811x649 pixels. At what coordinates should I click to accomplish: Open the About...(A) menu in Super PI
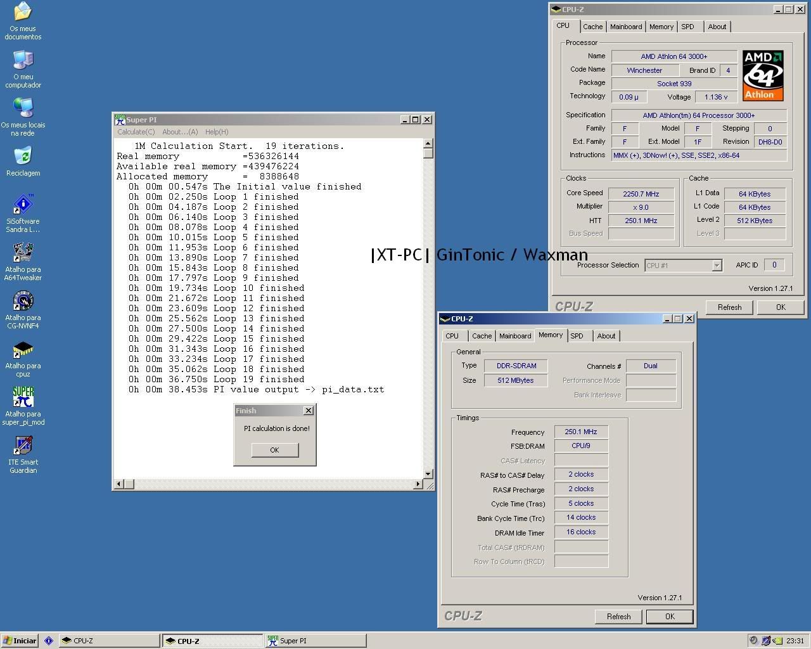[180, 132]
